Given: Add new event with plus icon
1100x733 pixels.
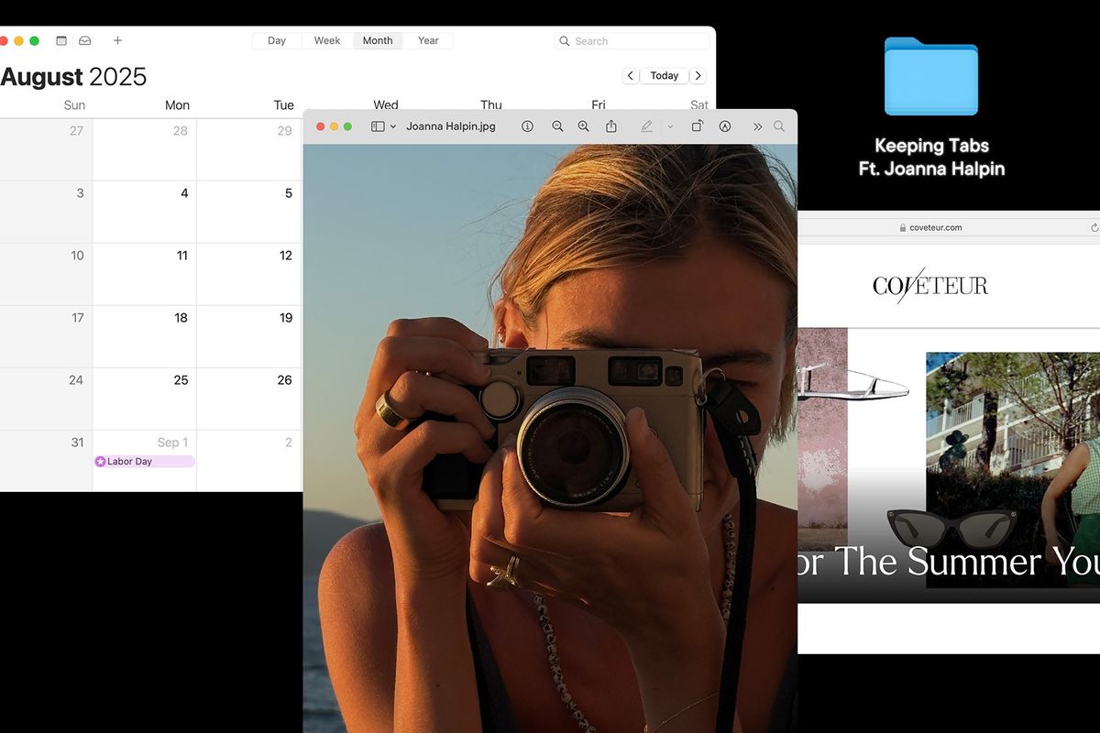Looking at the screenshot, I should coord(117,40).
